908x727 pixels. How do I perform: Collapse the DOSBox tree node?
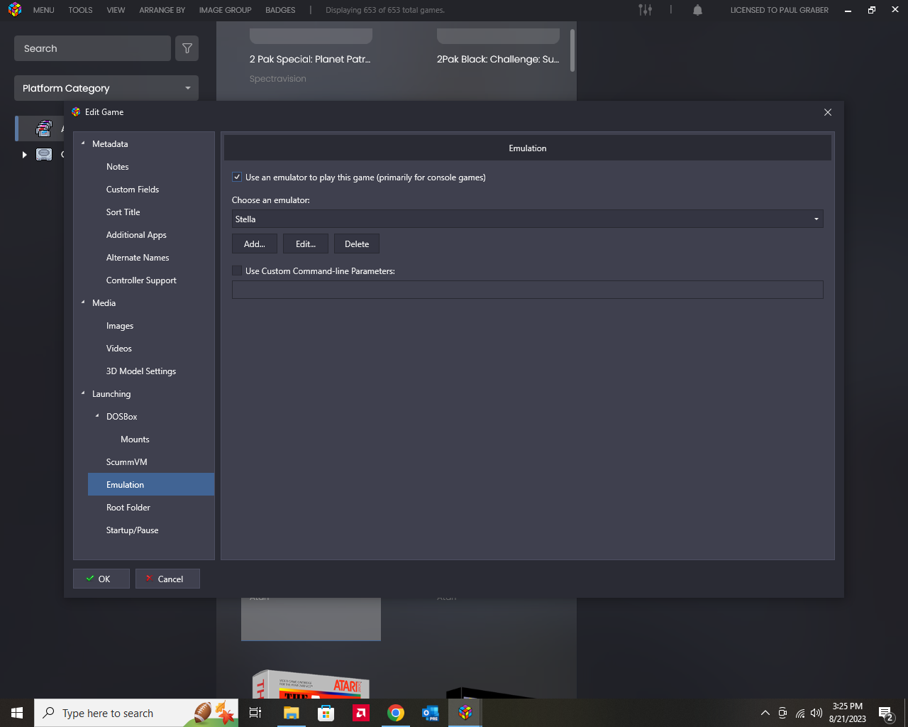[x=97, y=416]
